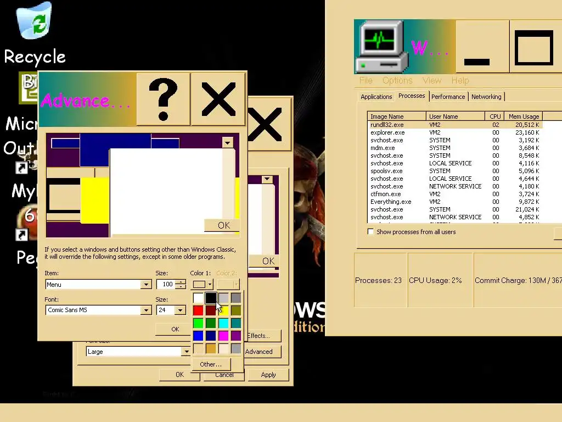
Task: Sort processes by the Image Name column
Action: click(x=397, y=116)
